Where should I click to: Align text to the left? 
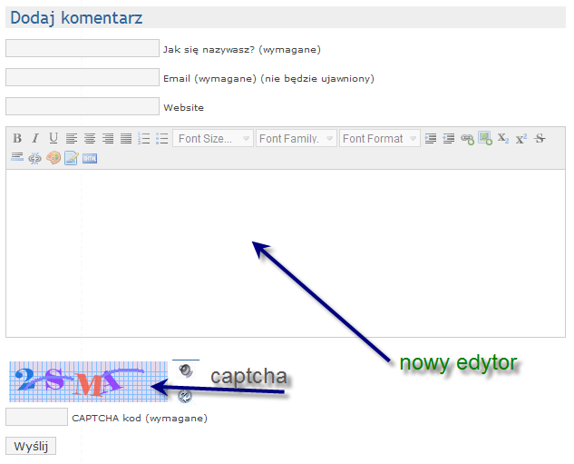coord(72,139)
